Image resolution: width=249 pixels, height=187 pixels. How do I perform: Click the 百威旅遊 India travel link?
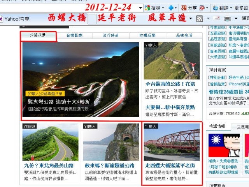point(228,45)
